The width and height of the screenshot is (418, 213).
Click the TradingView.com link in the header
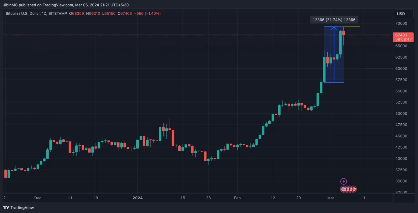(58, 5)
